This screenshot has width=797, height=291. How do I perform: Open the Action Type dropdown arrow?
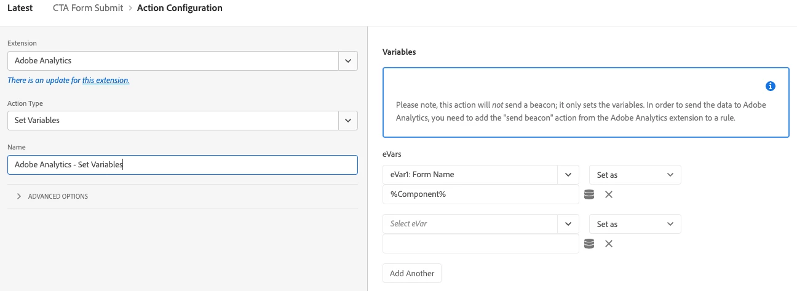coord(348,121)
